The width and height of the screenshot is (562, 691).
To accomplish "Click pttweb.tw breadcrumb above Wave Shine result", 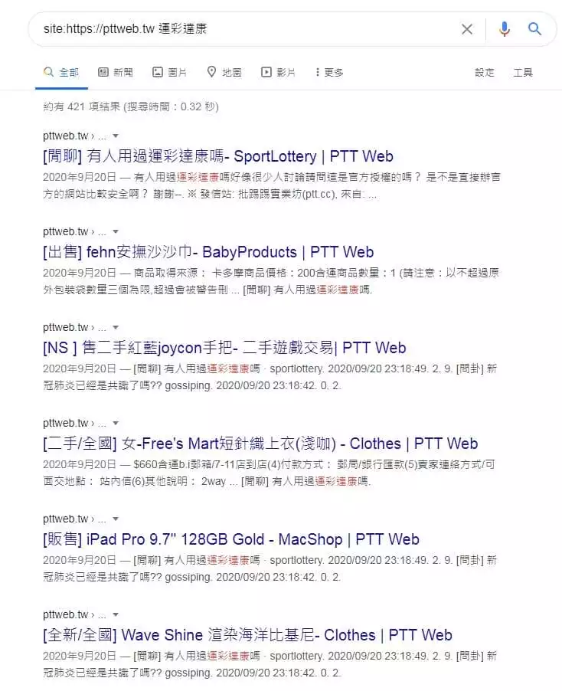I will pyautogui.click(x=74, y=614).
